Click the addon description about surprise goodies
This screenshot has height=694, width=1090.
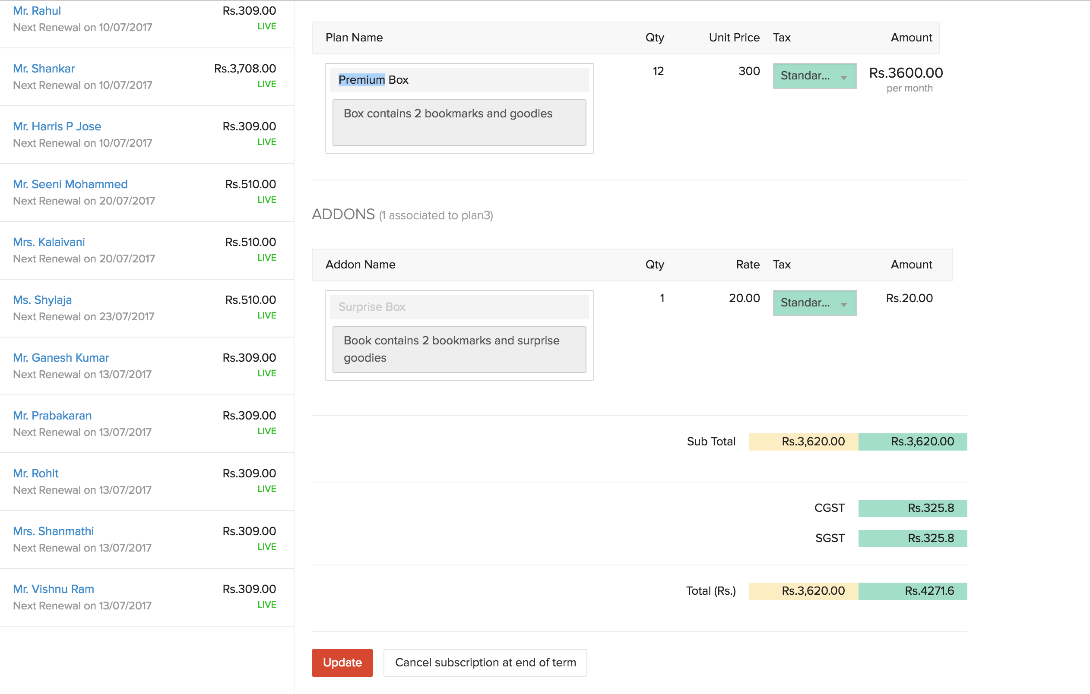tap(459, 349)
